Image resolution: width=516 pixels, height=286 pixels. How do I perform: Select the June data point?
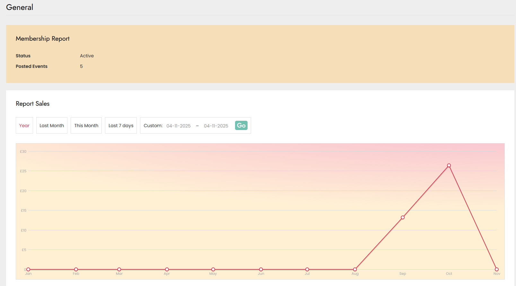coord(261,269)
